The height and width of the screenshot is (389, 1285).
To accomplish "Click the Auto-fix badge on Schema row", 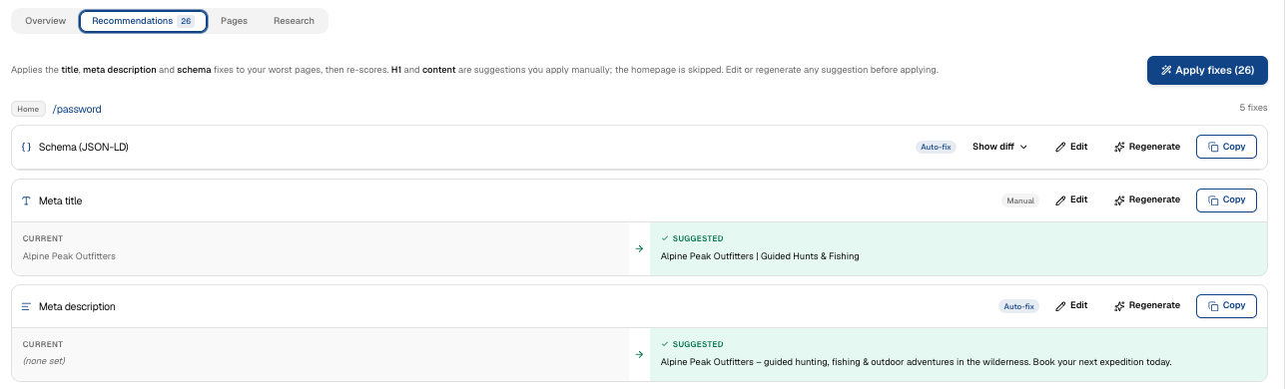I will coord(936,147).
